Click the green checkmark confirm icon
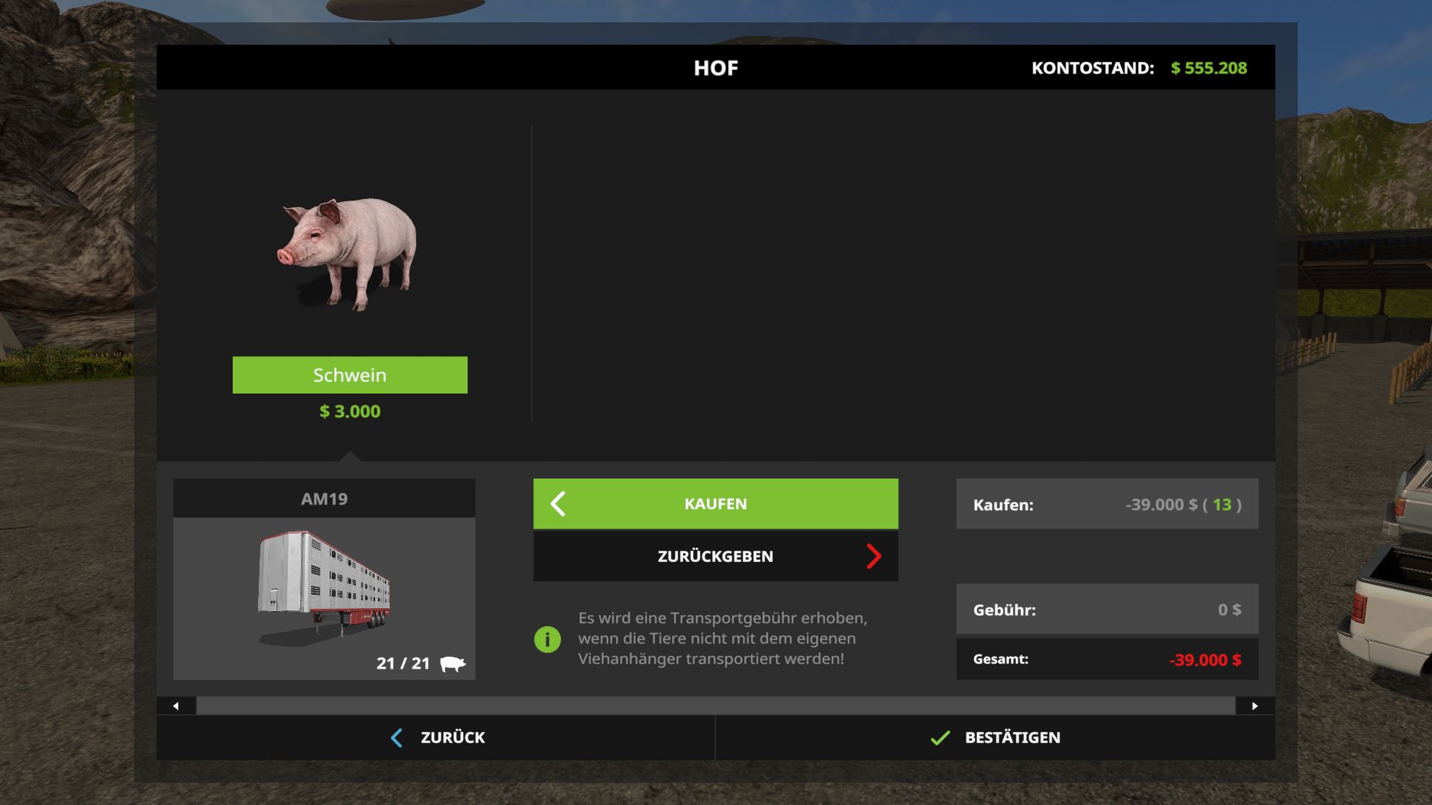The width and height of the screenshot is (1432, 805). [940, 738]
